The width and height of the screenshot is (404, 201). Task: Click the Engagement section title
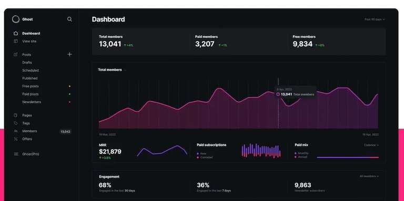coord(109,176)
